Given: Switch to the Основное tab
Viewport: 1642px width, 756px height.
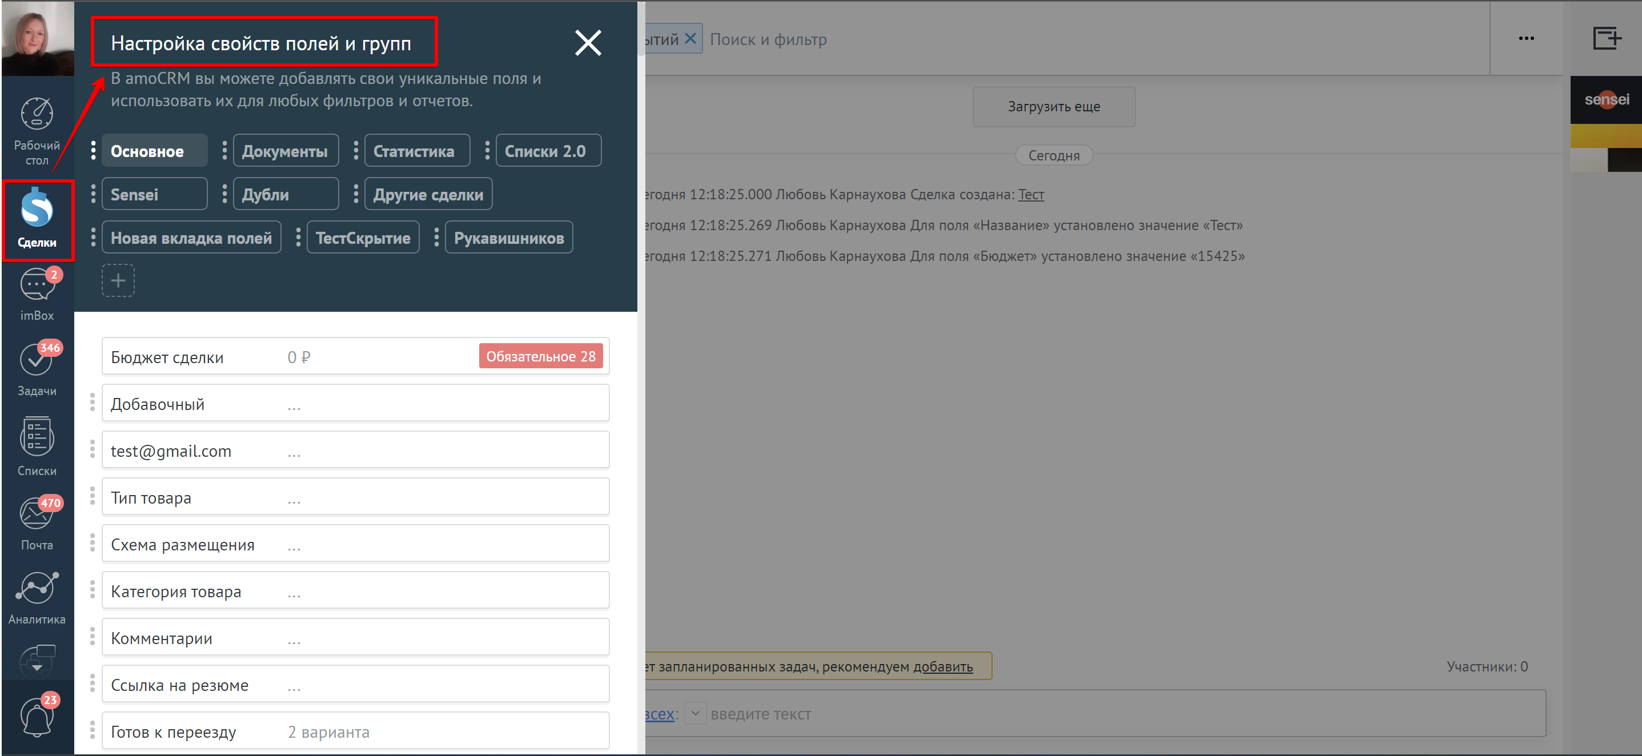Looking at the screenshot, I should tap(154, 150).
